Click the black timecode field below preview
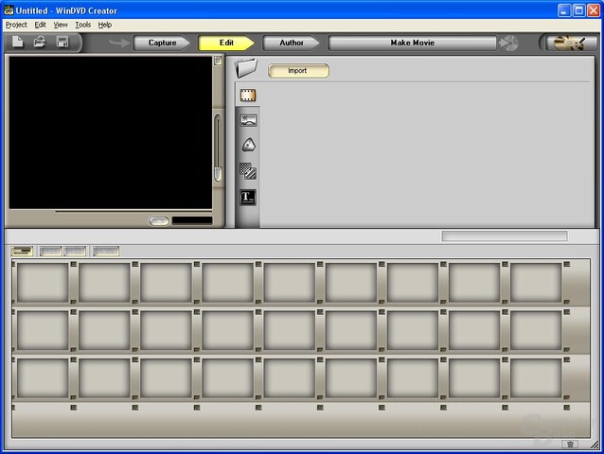 [x=192, y=220]
